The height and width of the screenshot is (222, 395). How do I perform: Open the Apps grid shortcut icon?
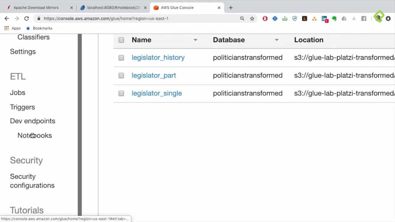tap(6, 28)
